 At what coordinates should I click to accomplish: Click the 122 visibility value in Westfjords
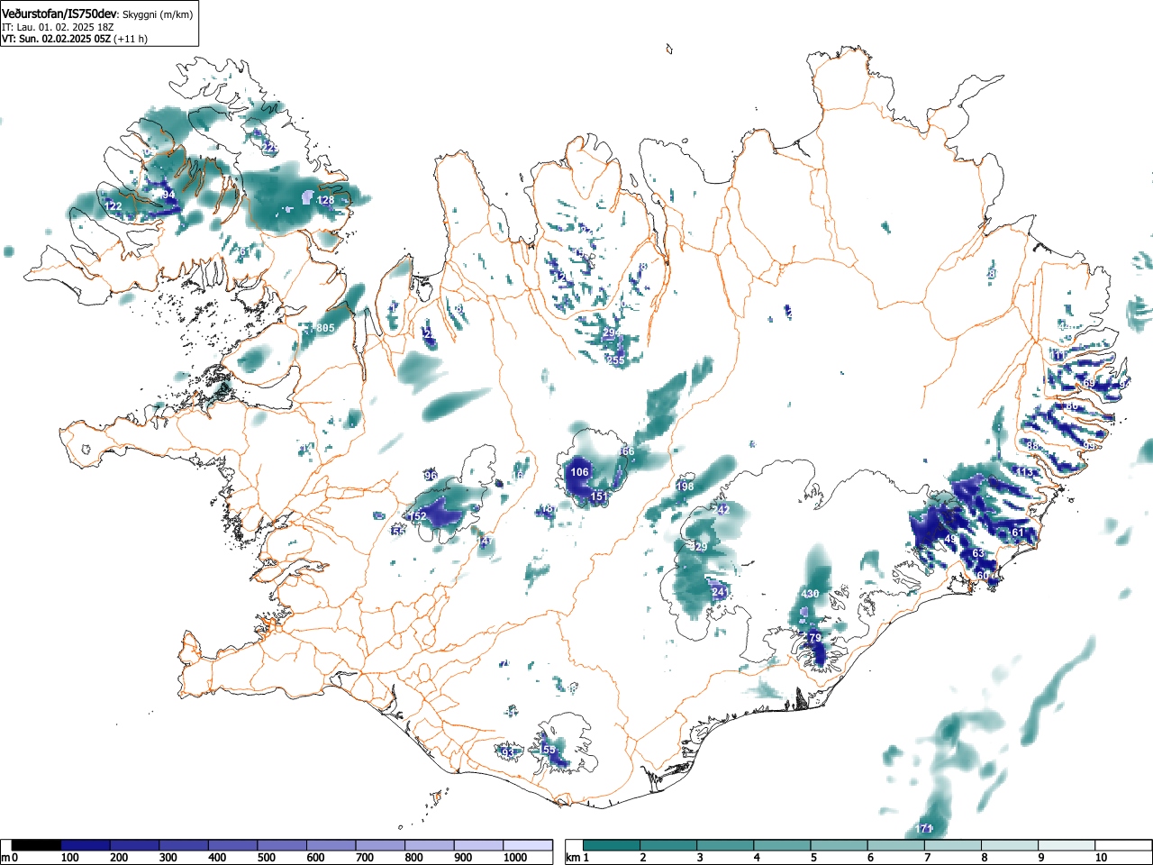click(113, 206)
